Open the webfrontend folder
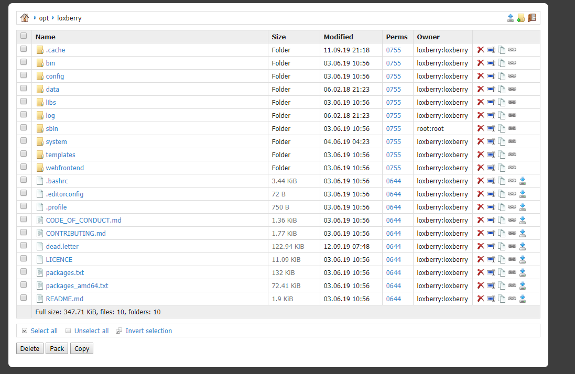Image resolution: width=575 pixels, height=374 pixels. point(64,168)
